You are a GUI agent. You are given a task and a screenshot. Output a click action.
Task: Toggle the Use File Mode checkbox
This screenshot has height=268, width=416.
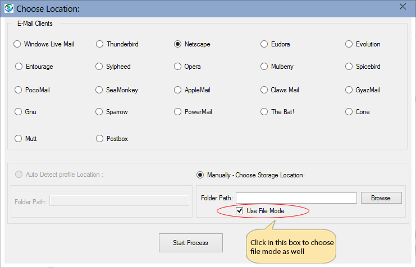[240, 211]
